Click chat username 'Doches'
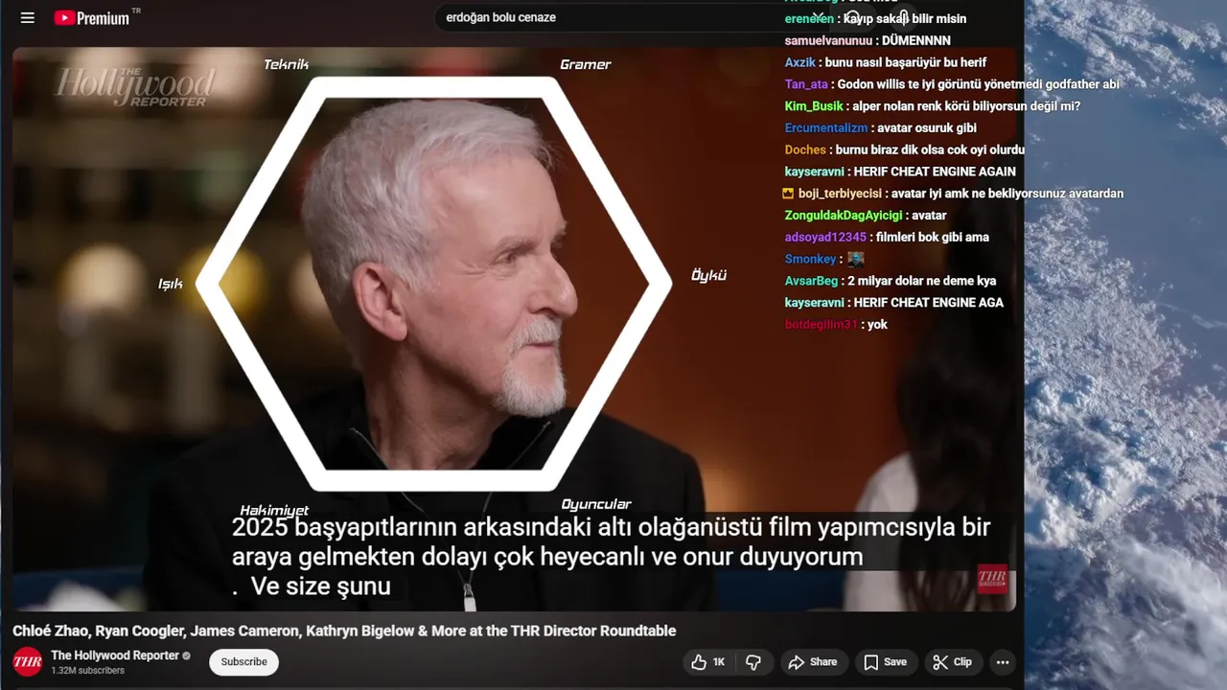 click(x=805, y=149)
